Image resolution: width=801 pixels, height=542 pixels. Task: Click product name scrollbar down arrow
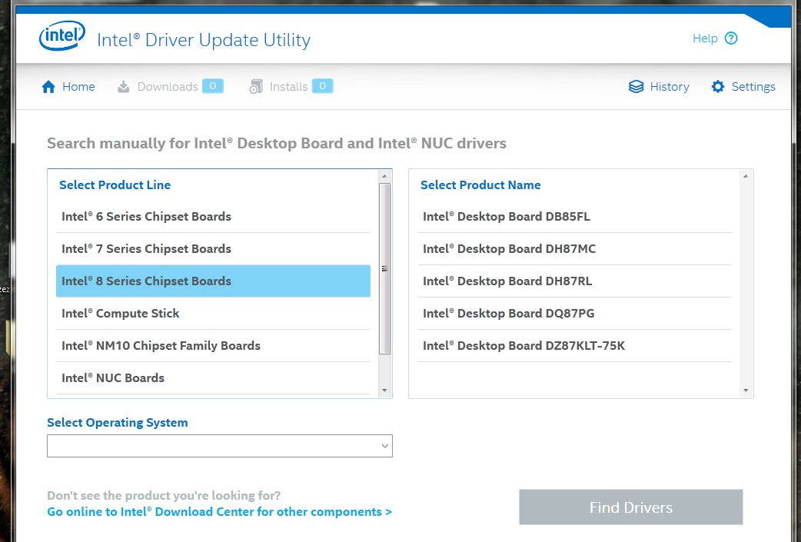click(x=746, y=391)
